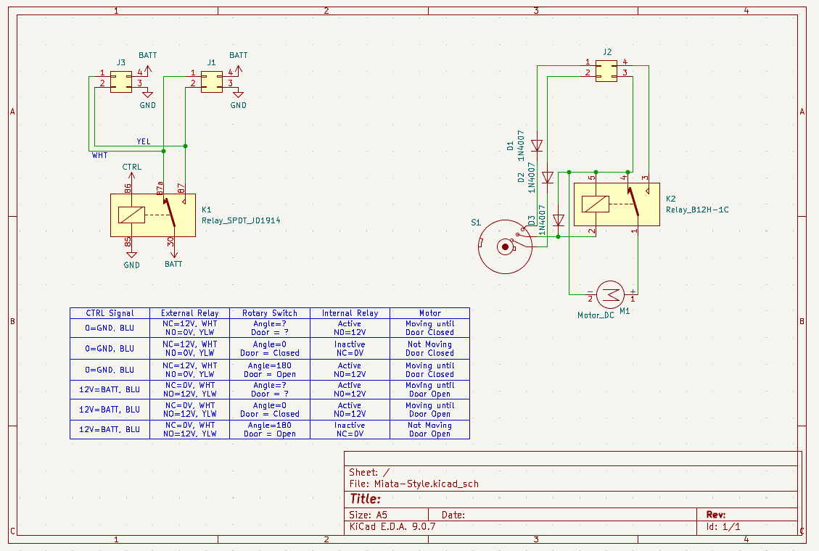Click the D3 diode symbol

(558, 220)
